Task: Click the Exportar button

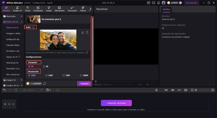Action: point(192,3)
